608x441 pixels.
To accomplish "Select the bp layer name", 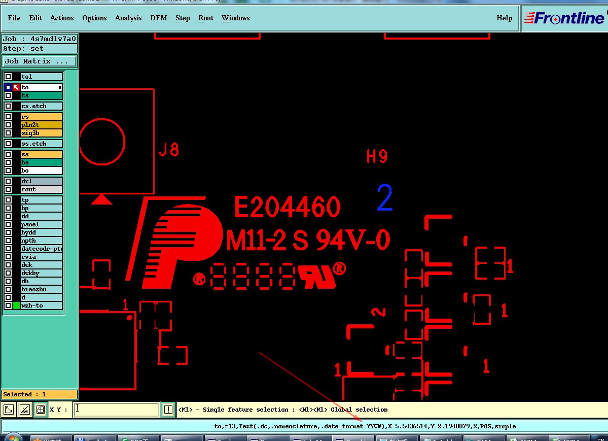I will coord(41,209).
